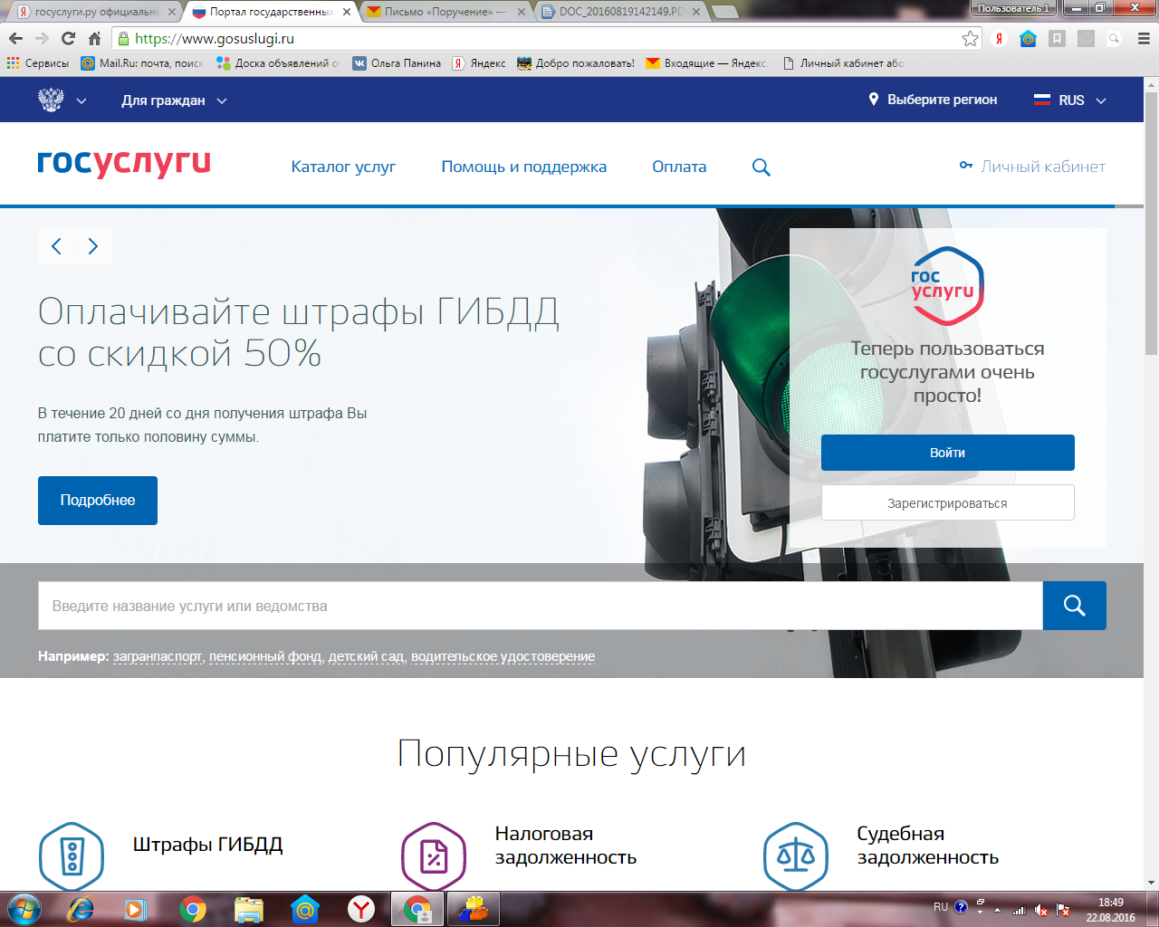Viewport: 1159px width, 927px height.
Task: Switch to госуслуги.ру официальный tab
Action: [95, 12]
